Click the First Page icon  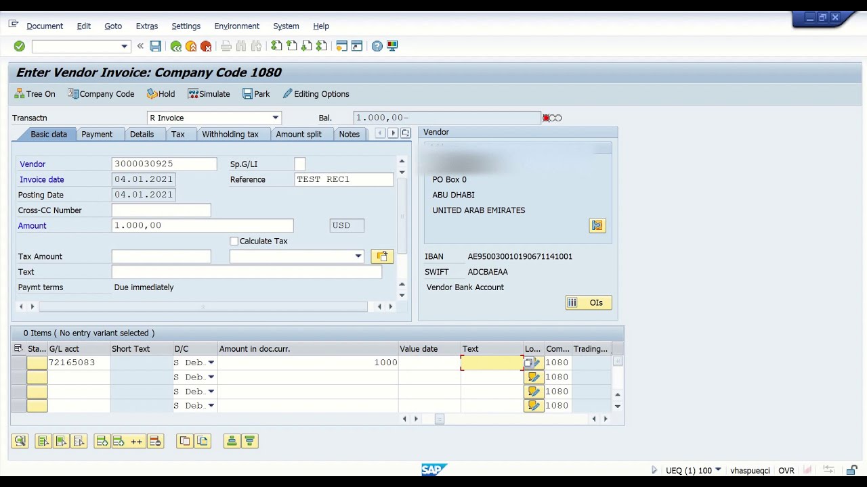(x=276, y=46)
